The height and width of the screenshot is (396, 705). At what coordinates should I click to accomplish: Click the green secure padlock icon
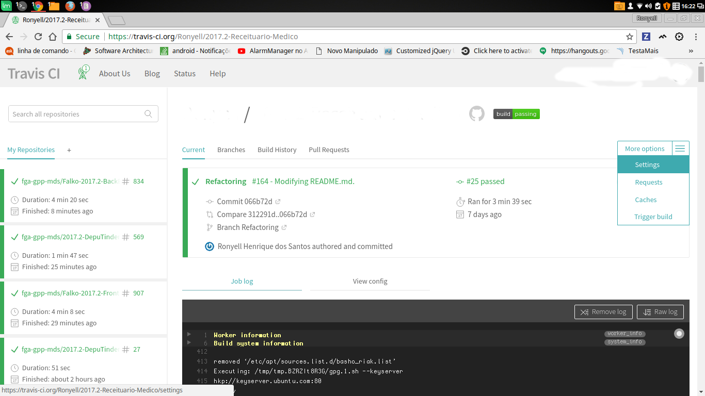tap(69, 37)
